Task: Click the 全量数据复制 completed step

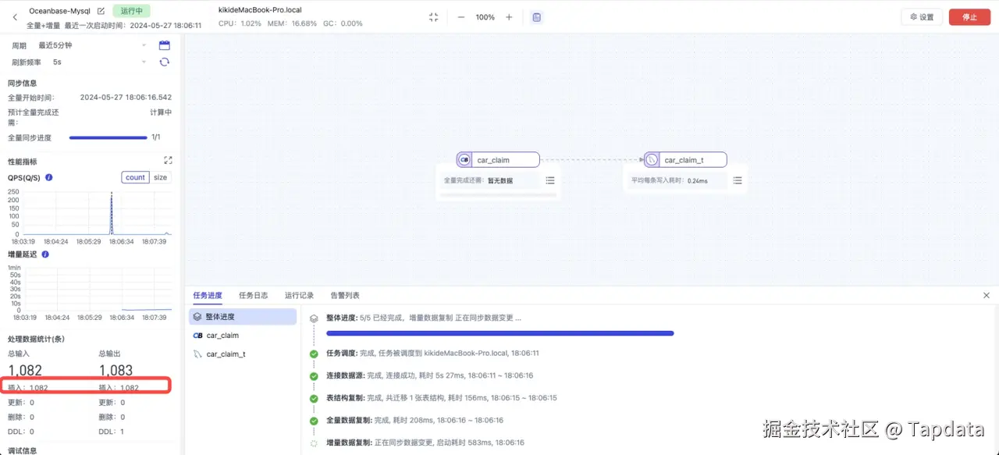Action: tap(414, 420)
